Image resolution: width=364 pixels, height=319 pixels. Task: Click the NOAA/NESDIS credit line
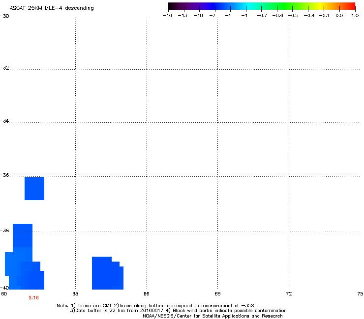pyautogui.click(x=212, y=316)
